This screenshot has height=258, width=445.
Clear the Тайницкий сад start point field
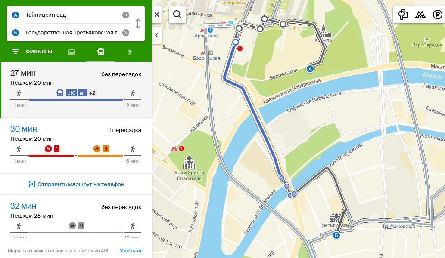tap(126, 15)
